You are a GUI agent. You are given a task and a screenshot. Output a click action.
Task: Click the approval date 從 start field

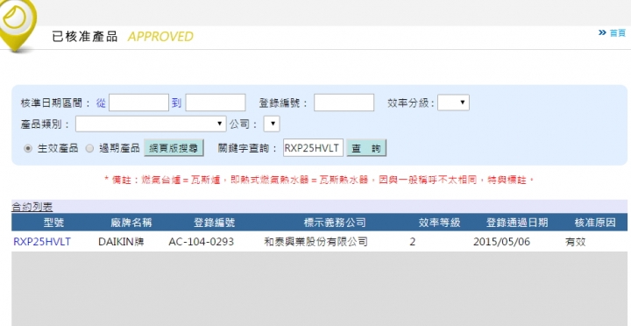point(138,103)
